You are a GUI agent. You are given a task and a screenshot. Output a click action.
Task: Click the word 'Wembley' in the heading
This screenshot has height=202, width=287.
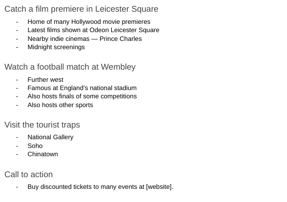click(118, 67)
